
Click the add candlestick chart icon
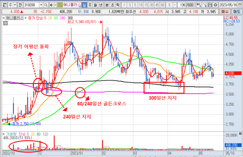(x=199, y=5)
